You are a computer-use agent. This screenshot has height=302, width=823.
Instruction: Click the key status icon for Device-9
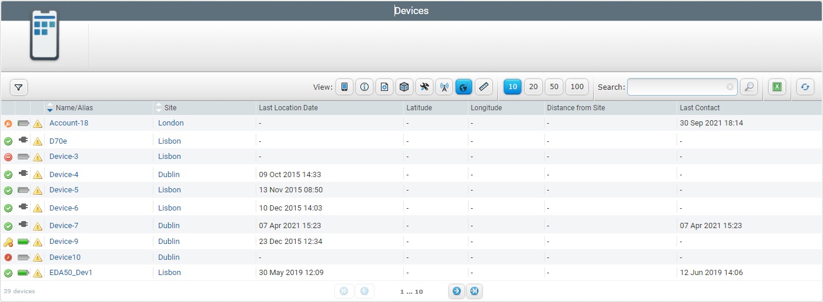(8, 242)
